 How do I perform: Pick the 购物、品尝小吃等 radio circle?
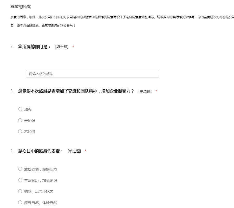[20, 191]
